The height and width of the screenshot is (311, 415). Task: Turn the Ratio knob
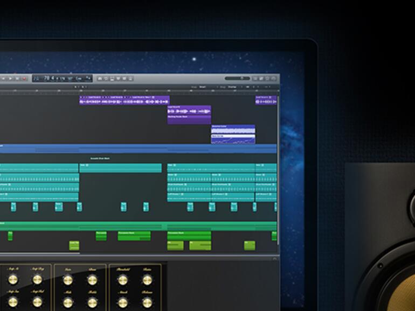(x=147, y=280)
